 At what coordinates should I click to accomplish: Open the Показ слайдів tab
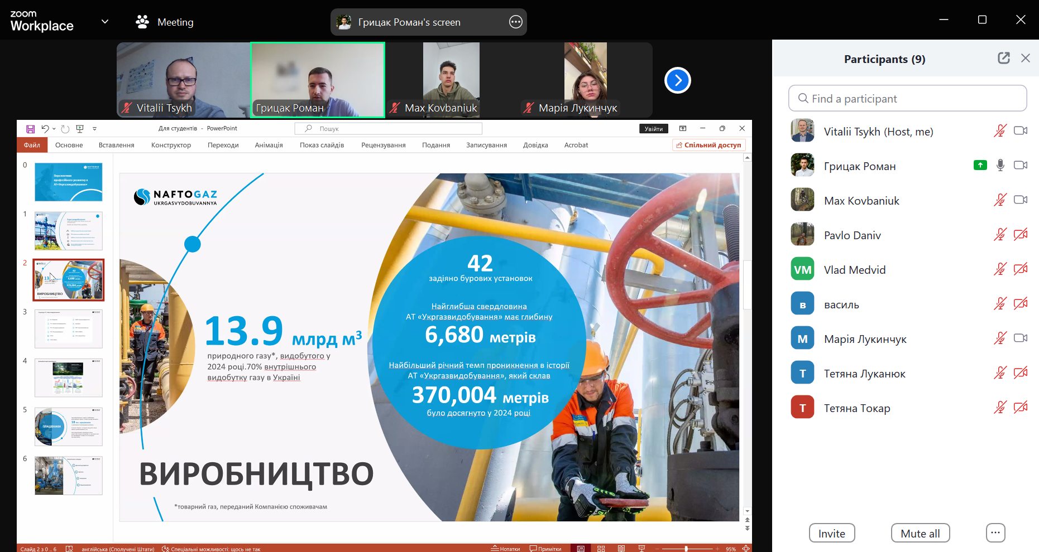tap(322, 145)
